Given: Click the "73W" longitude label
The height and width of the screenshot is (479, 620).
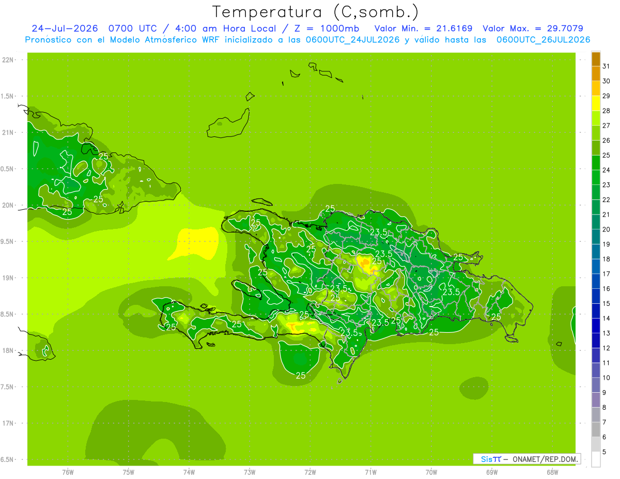Looking at the screenshot, I should [x=250, y=472].
